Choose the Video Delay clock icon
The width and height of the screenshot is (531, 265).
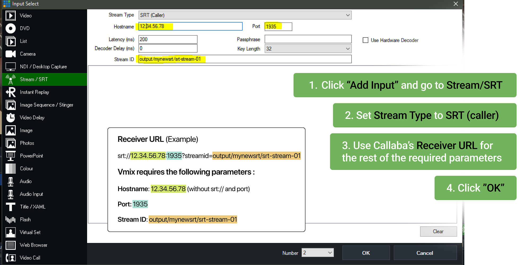point(11,117)
